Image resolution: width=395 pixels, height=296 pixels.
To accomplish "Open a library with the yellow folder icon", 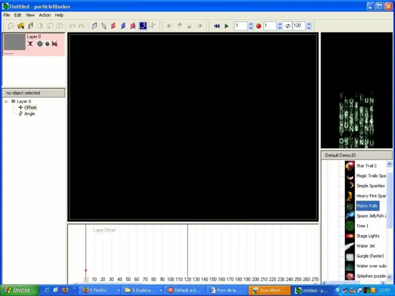I will pyautogui.click(x=21, y=26).
